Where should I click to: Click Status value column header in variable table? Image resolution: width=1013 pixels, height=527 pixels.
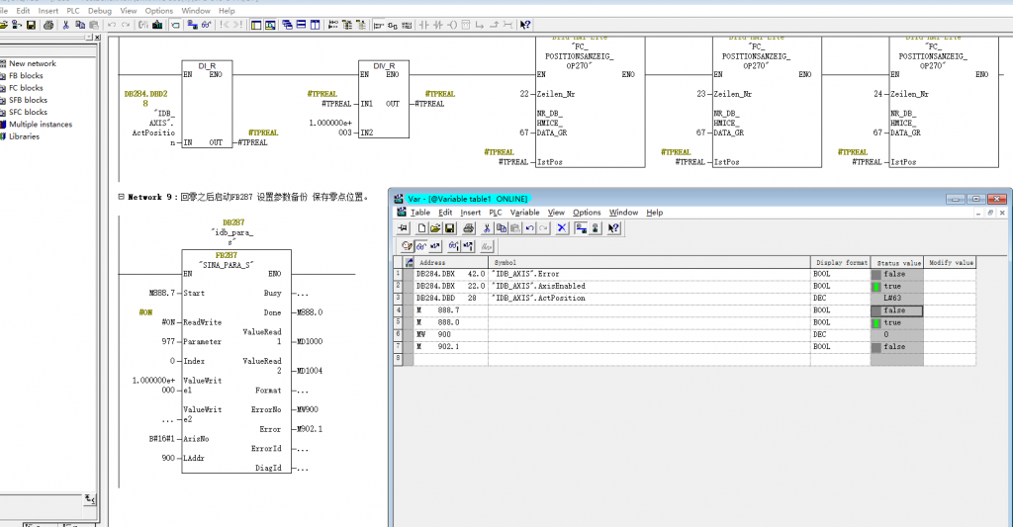click(897, 262)
